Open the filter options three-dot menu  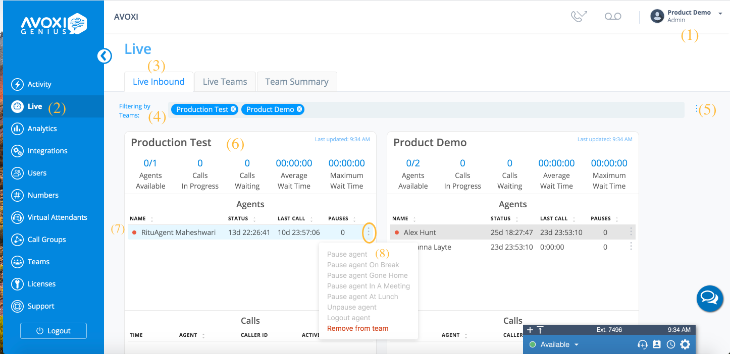point(697,109)
